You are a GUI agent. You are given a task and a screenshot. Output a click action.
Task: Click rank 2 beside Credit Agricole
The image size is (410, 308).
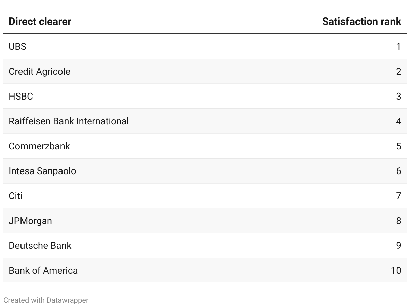pos(398,72)
